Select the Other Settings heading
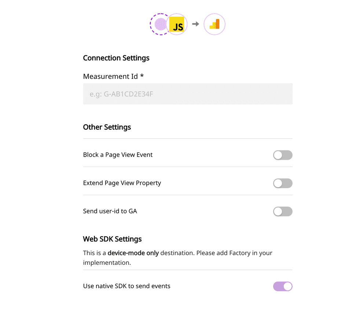This screenshot has width=352, height=315. pos(107,127)
